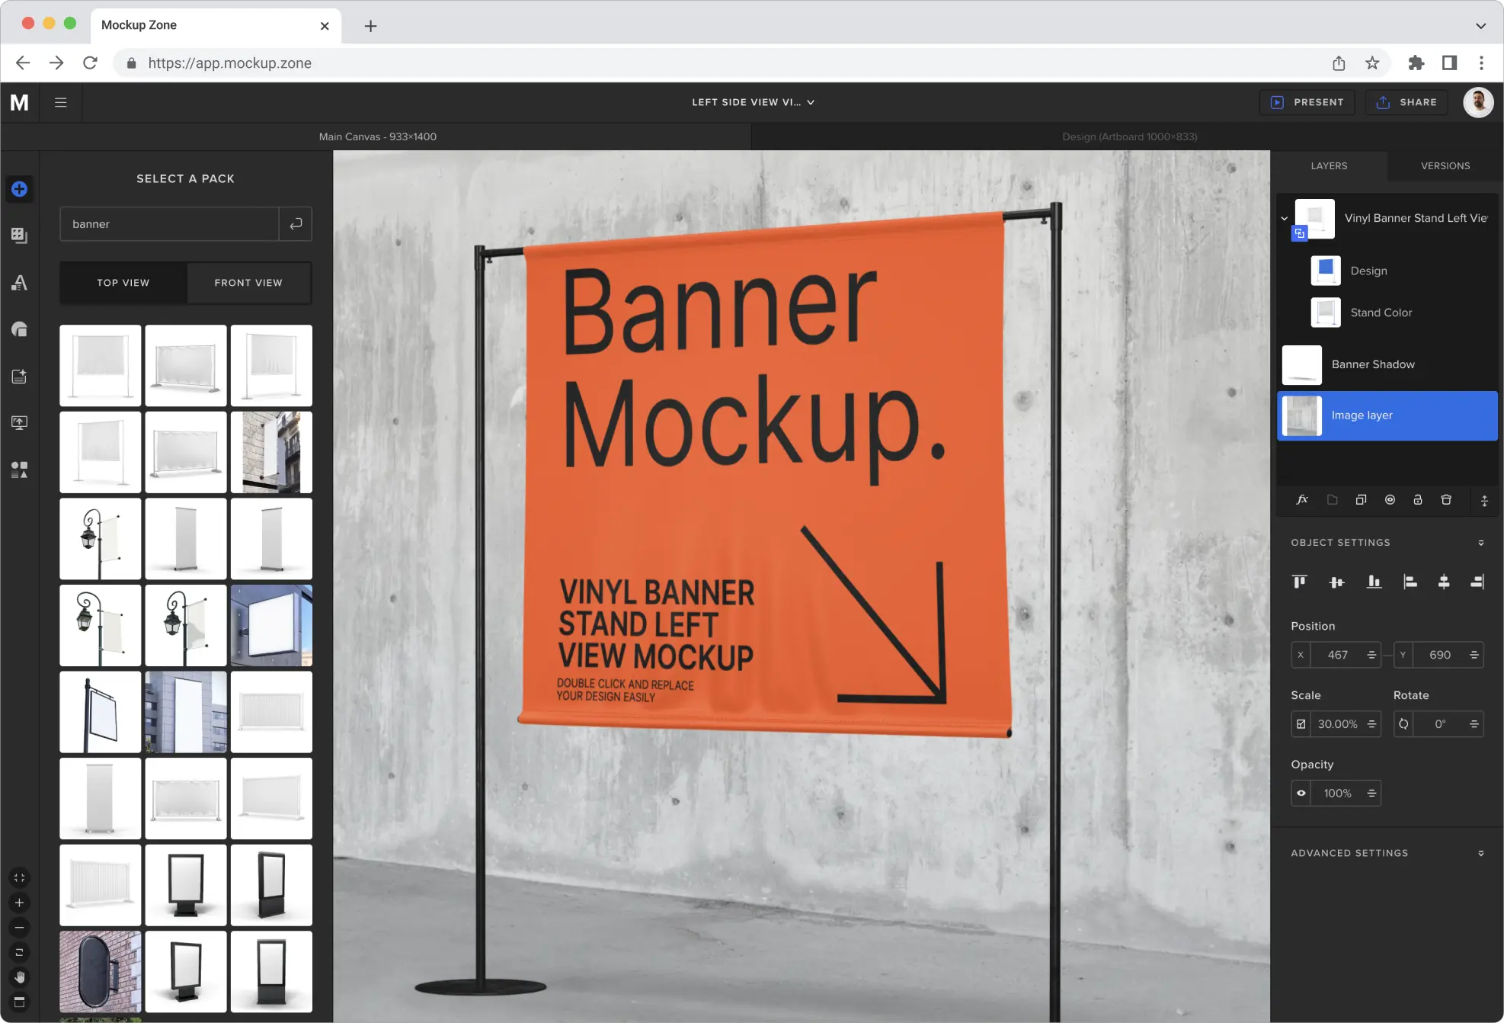Collapse the Vinyl Banner Stand layer group
Image resolution: width=1504 pixels, height=1023 pixels.
click(x=1285, y=218)
